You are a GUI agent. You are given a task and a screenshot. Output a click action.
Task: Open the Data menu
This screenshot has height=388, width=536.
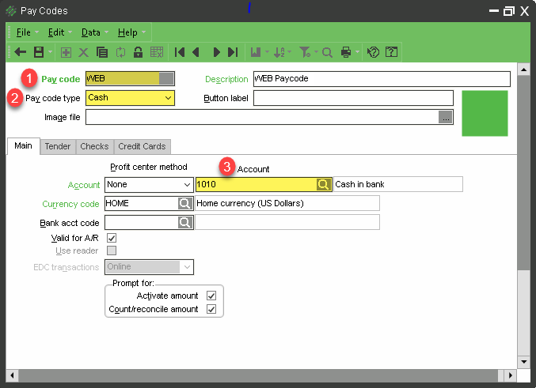pyautogui.click(x=90, y=32)
